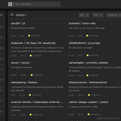This screenshot has width=121, height=121.
Task: Open the JDHelloWorld / jd_scripts repository
Action: pos(84,43)
